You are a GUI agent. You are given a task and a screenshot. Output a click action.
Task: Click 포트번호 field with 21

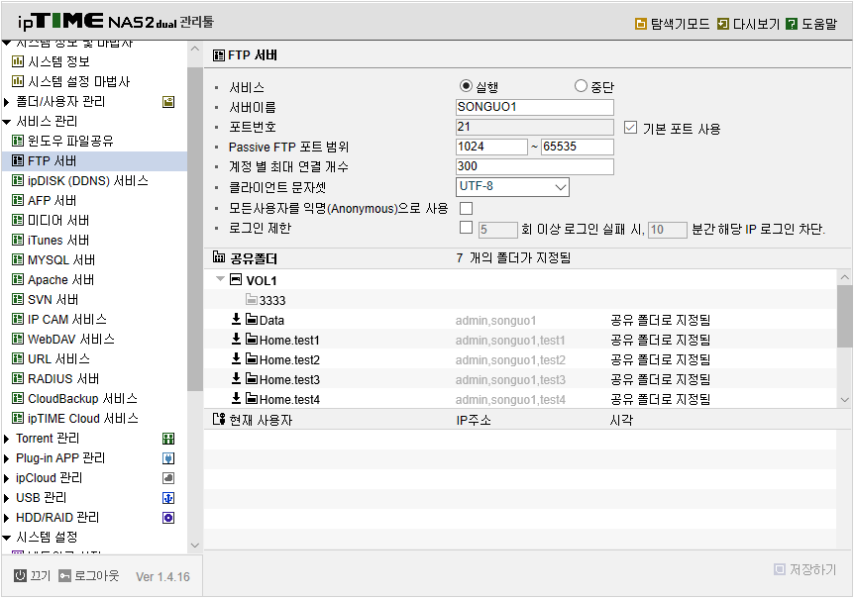coord(535,127)
